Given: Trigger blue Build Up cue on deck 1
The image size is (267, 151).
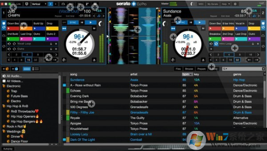Looking at the screenshot, I should (x=39, y=29).
